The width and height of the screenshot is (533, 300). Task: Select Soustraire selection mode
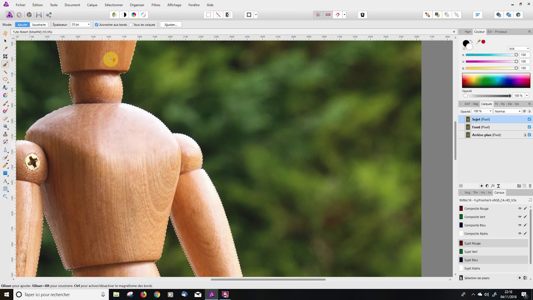tap(39, 25)
